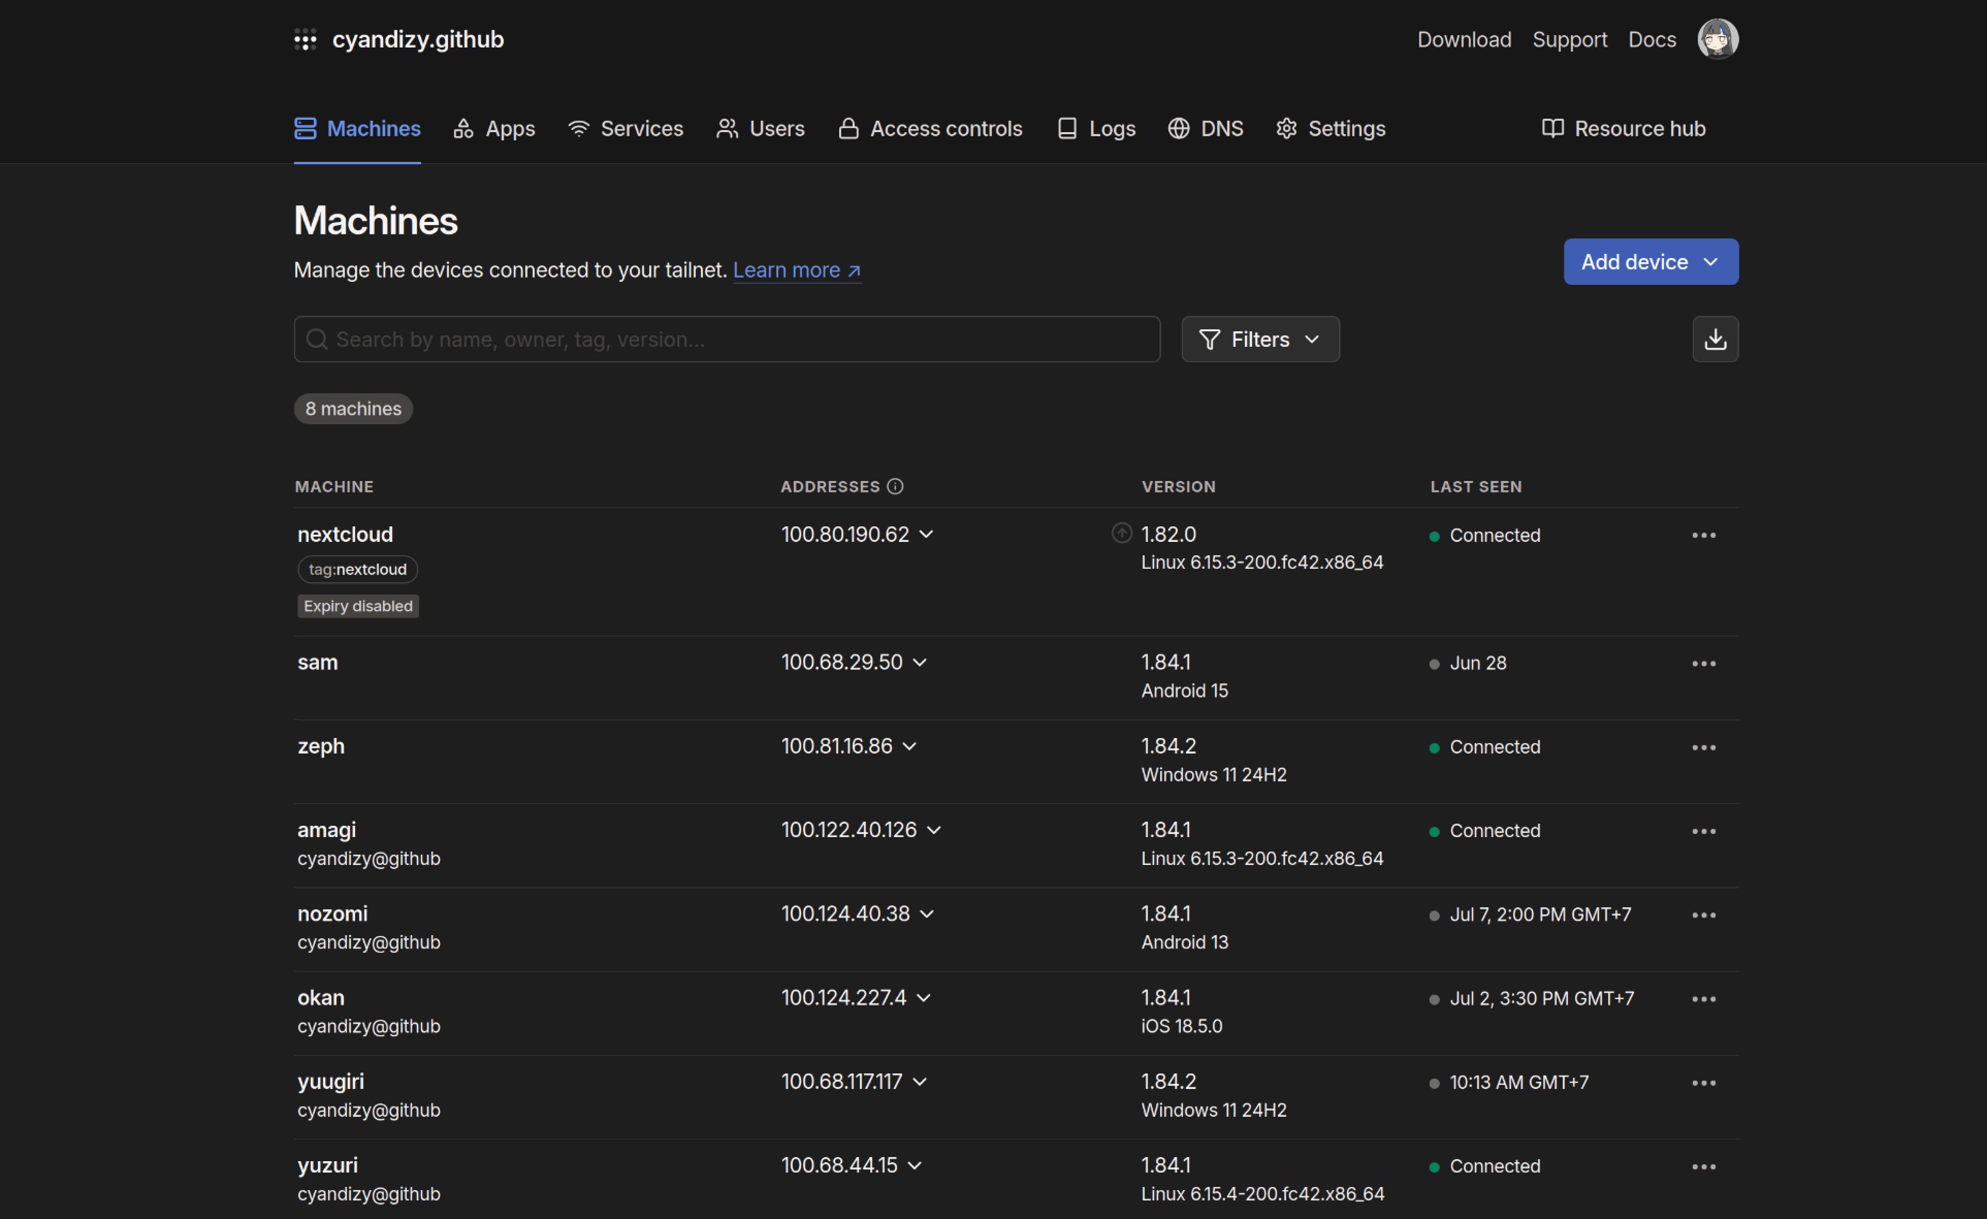This screenshot has width=1987, height=1219.
Task: Expand addresses for sam 100.68.29.50
Action: pos(919,663)
